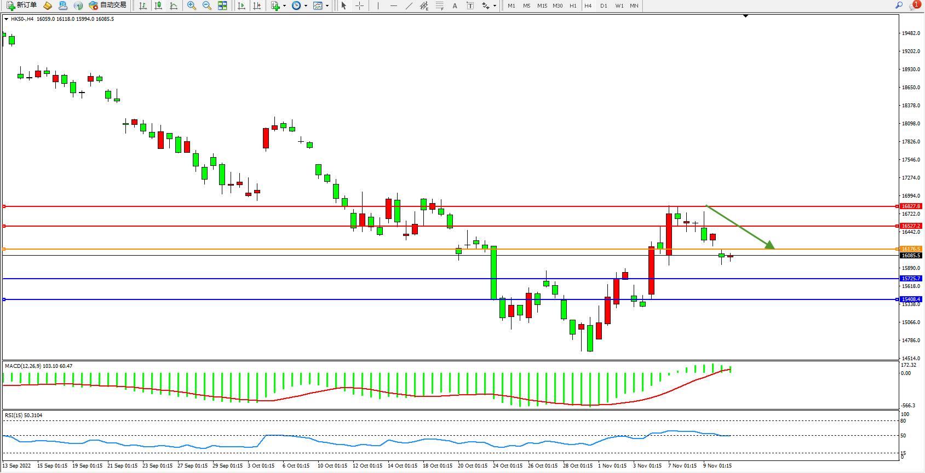Switch to the D1 timeframe

click(604, 5)
